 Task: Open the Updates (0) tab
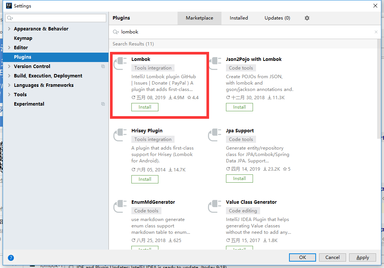277,18
